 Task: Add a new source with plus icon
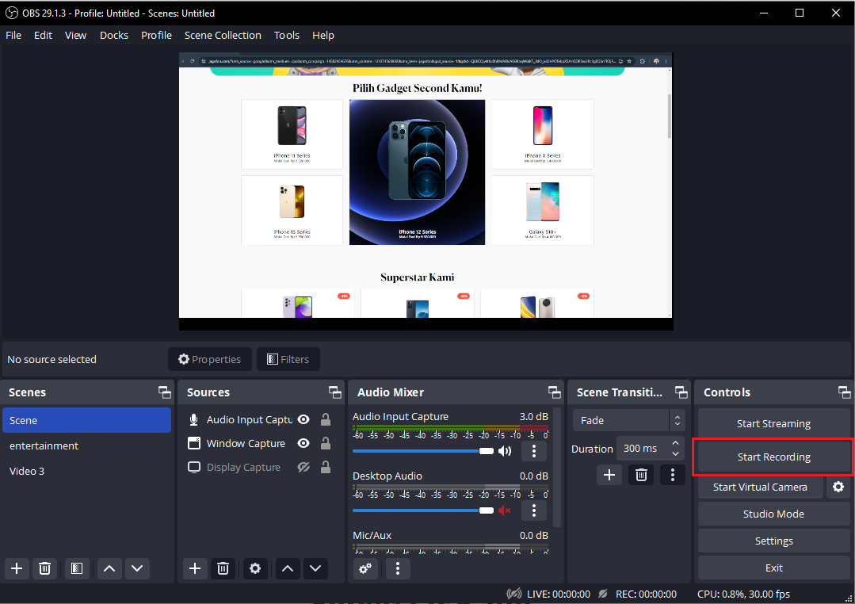(x=195, y=568)
